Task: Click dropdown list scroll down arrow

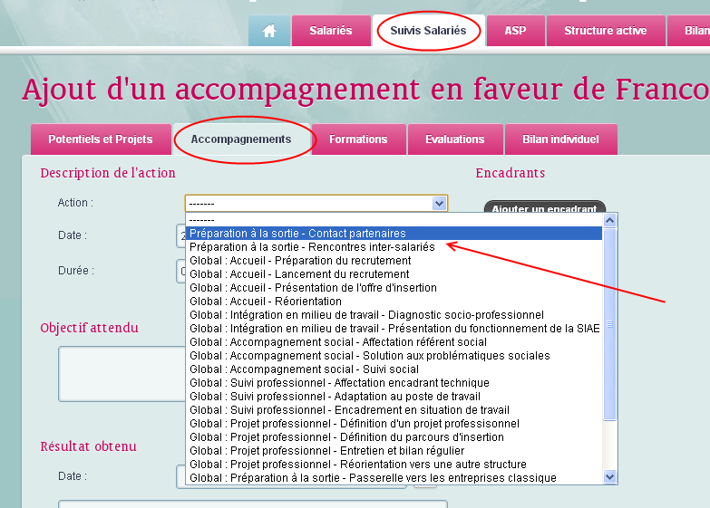Action: coord(609,476)
